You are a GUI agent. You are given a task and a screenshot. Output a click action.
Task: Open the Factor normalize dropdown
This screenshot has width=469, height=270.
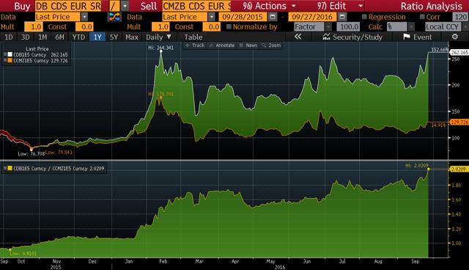click(328, 27)
